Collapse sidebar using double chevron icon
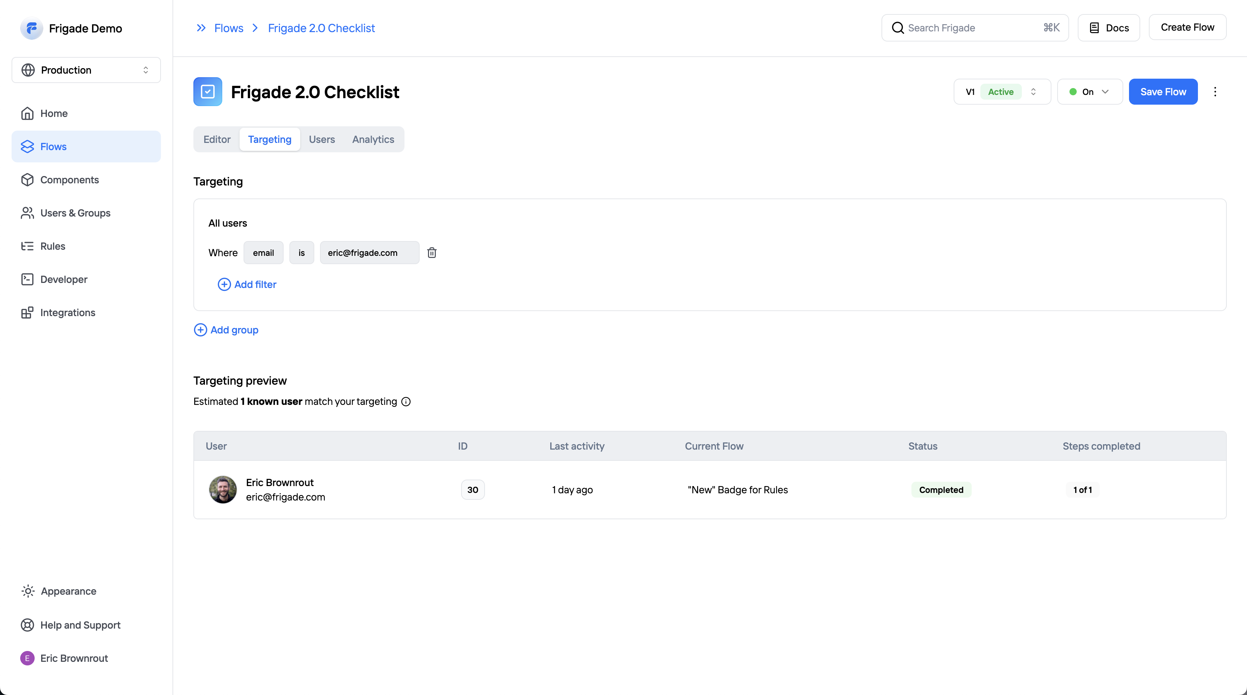The width and height of the screenshot is (1247, 695). [201, 28]
